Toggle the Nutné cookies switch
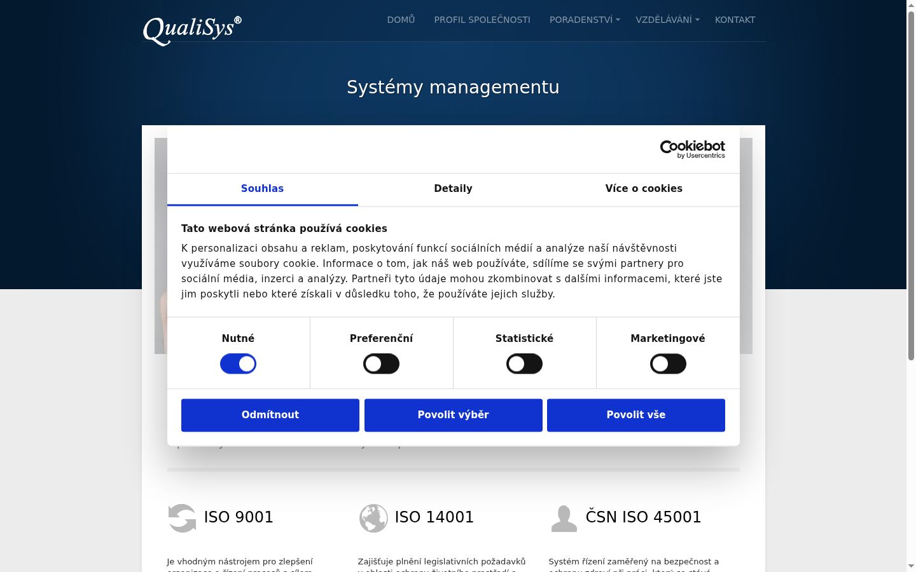 tap(238, 364)
